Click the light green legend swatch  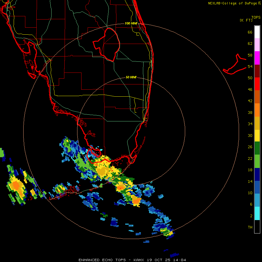(x=257, y=161)
